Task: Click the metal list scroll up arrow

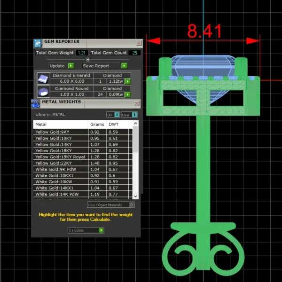Action: coord(135,123)
